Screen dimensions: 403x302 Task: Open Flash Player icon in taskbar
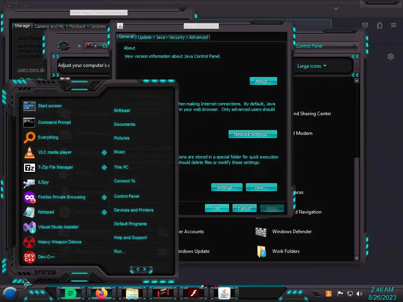[194, 293]
